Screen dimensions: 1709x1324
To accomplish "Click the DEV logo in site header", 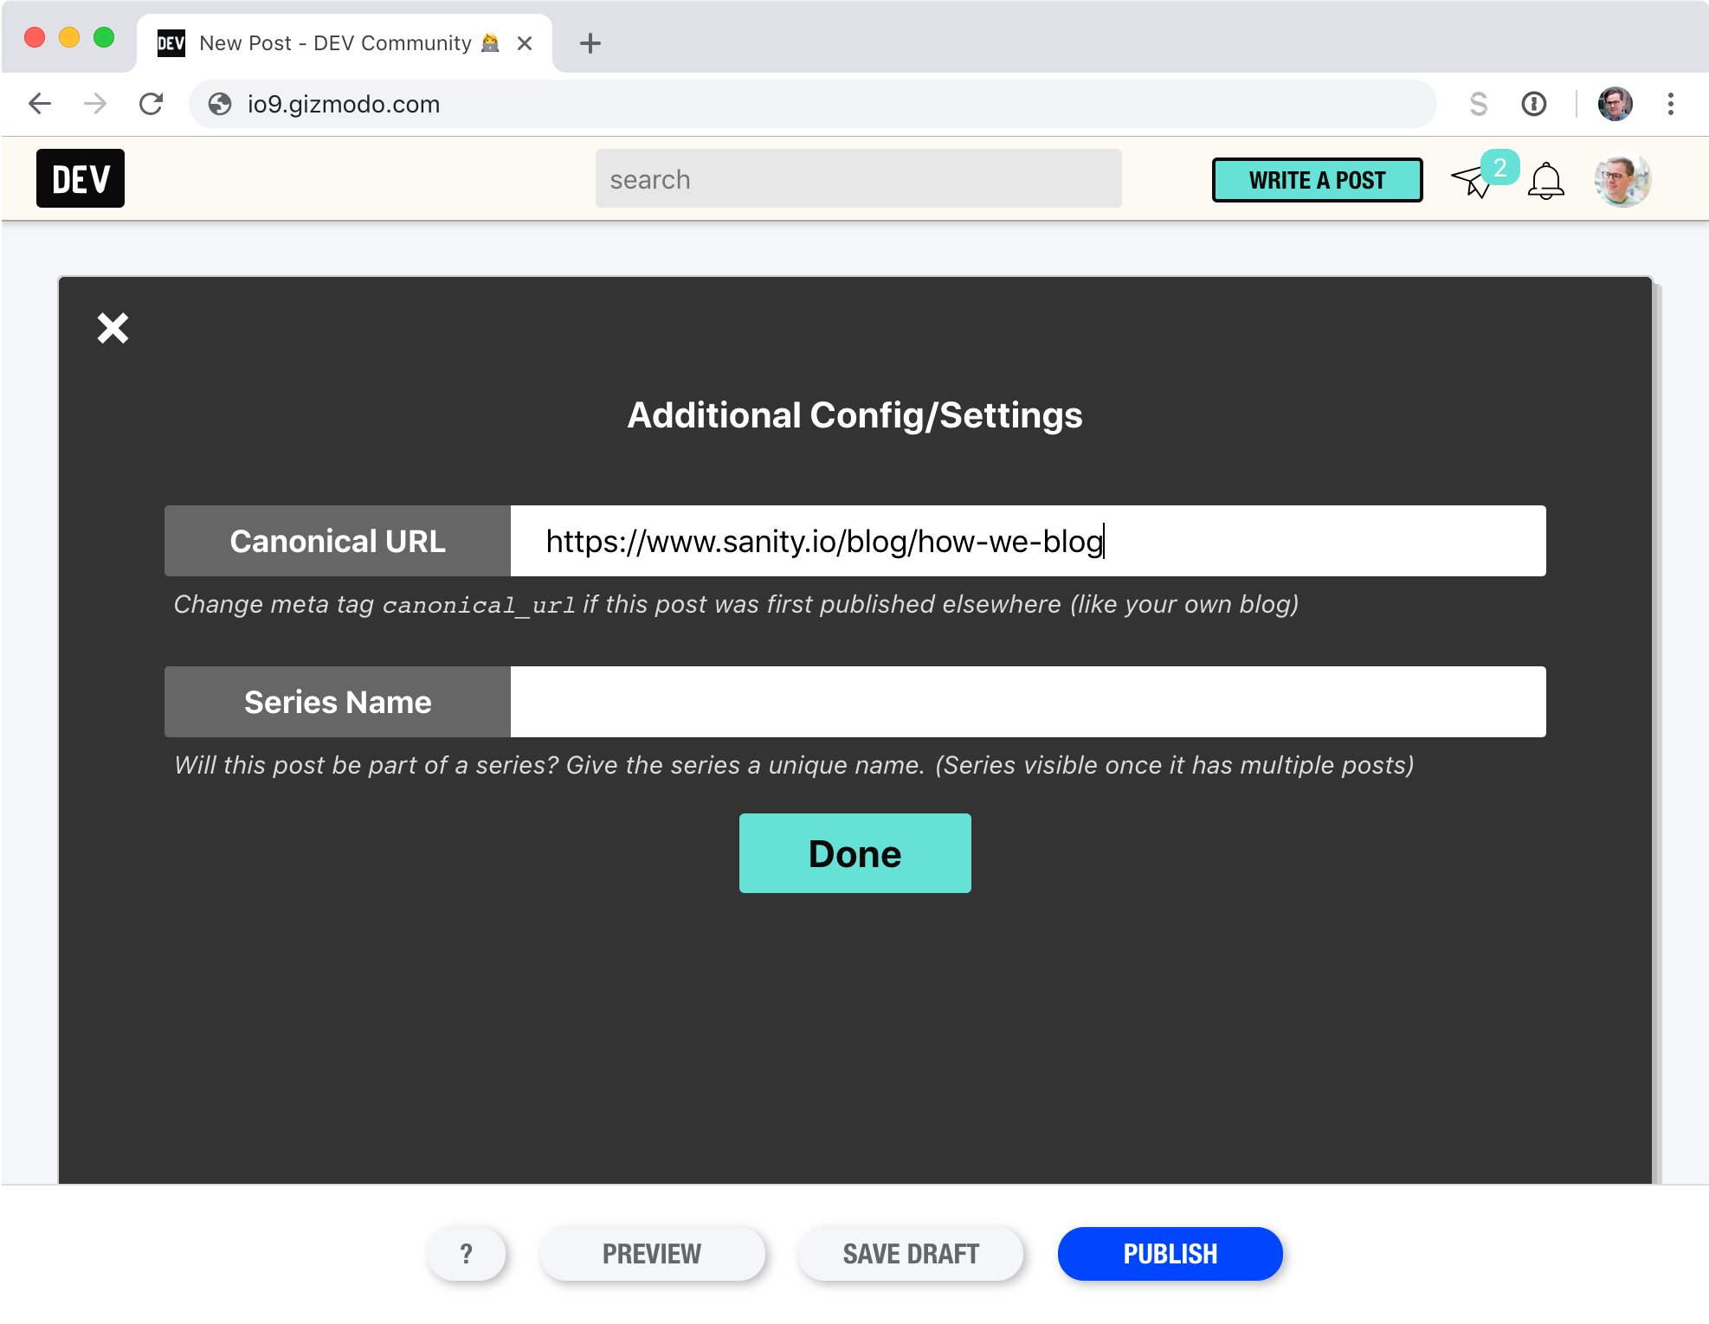I will 81,179.
